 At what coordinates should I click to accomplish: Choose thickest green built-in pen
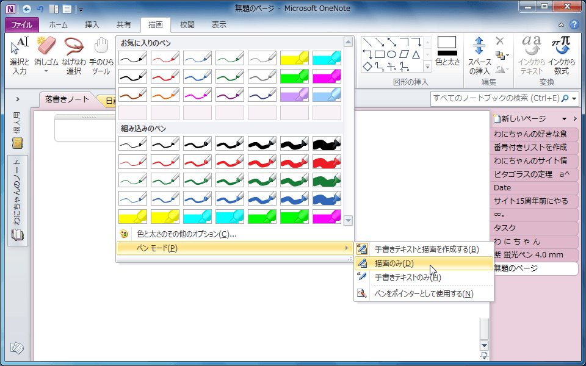click(x=327, y=180)
